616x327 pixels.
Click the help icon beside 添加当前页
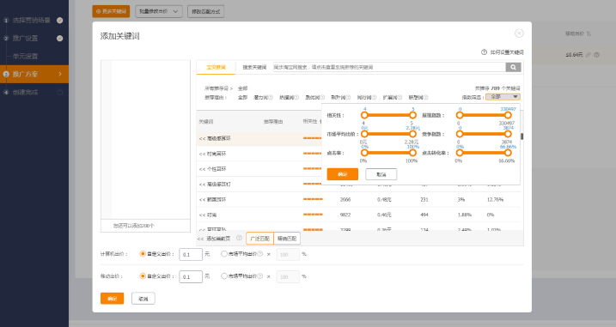coord(239,238)
